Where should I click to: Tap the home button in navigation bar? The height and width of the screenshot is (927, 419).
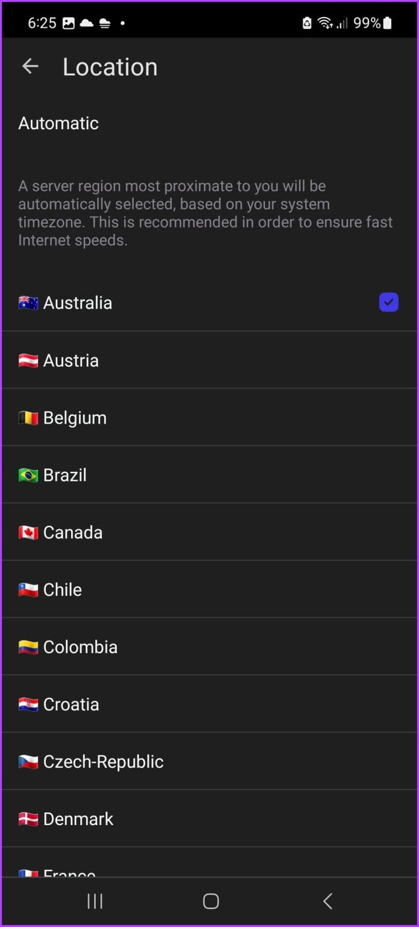tap(210, 901)
